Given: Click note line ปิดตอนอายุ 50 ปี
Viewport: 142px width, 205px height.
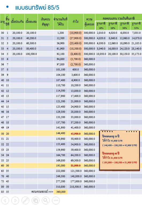Looking at the screenshot, I should 111,136.
